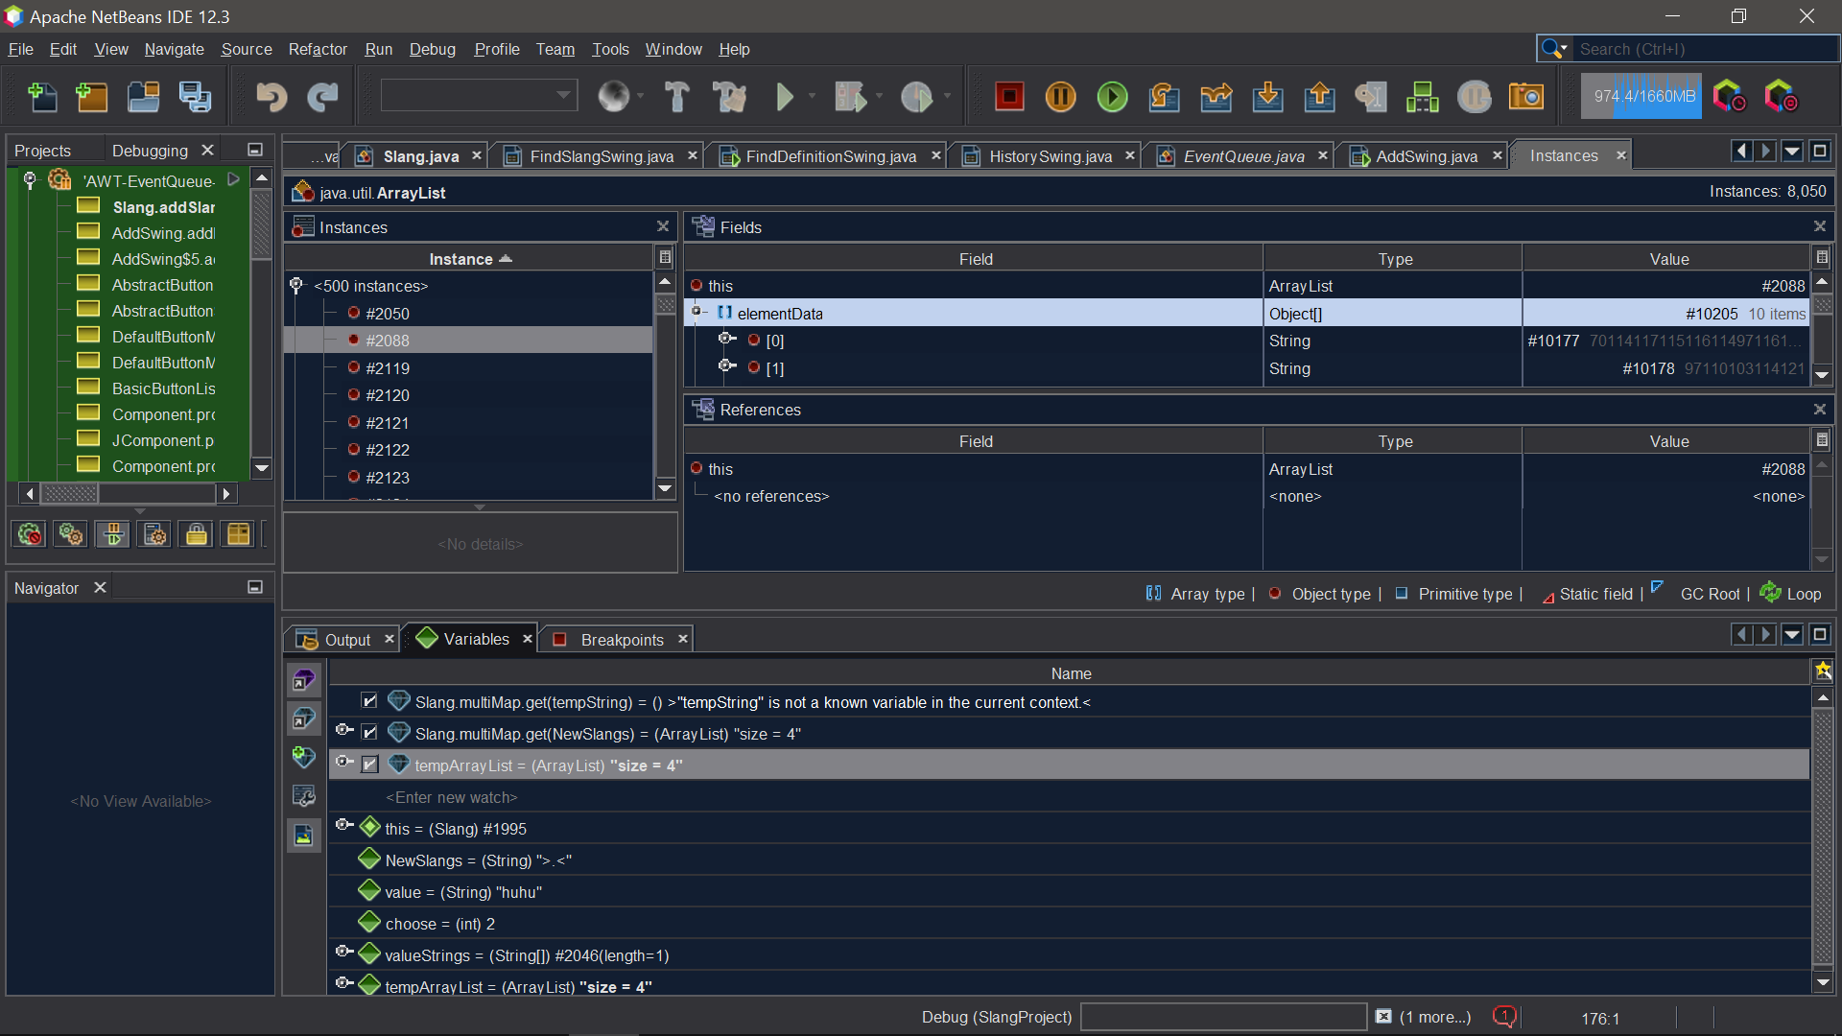This screenshot has height=1036, width=1842.
Task: Uncheck the tempArrayList watch checkbox
Action: click(369, 765)
